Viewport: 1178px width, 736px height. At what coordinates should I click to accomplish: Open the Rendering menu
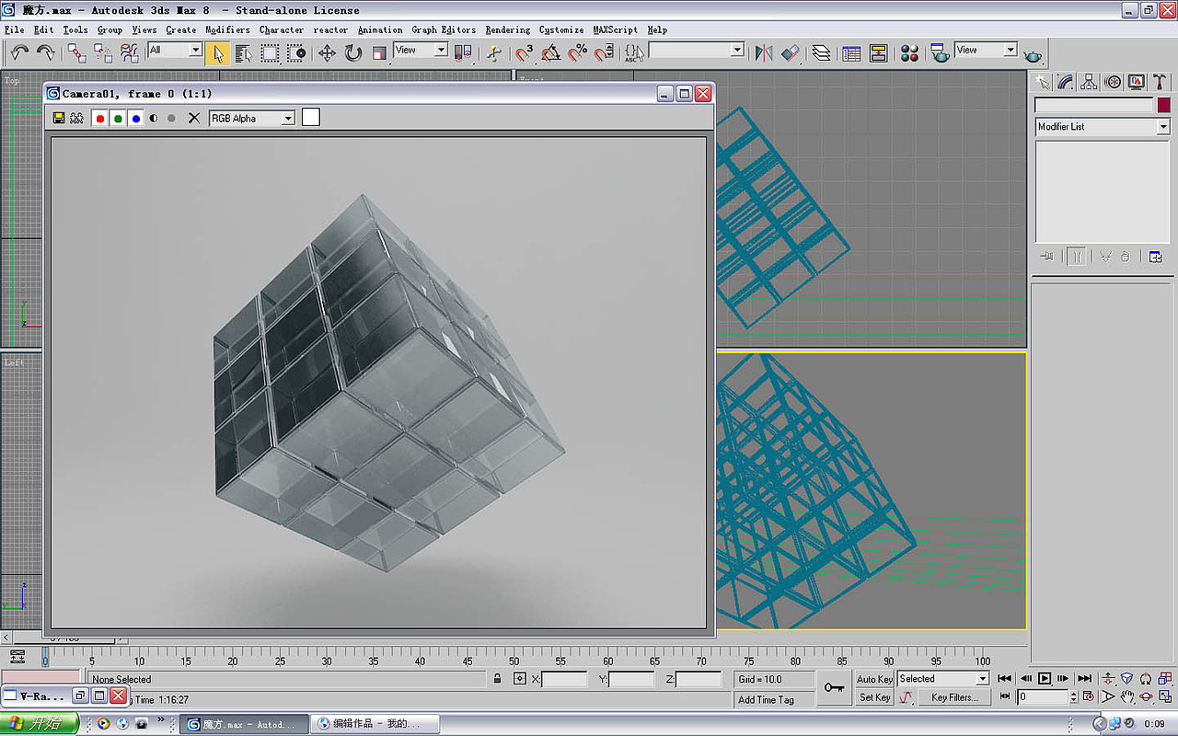(507, 29)
